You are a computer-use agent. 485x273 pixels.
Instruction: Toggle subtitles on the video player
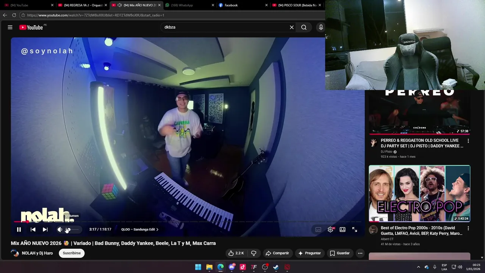pos(318,229)
